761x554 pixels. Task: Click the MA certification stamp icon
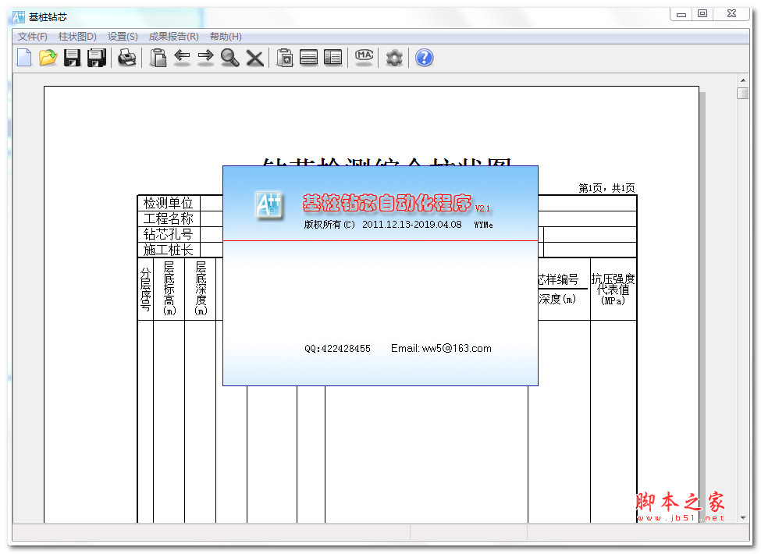364,56
